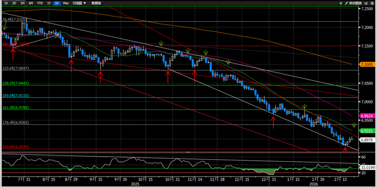Click the pencil edit icon
Image resolution: width=377 pixels, height=187 pixels.
click(x=346, y=3)
